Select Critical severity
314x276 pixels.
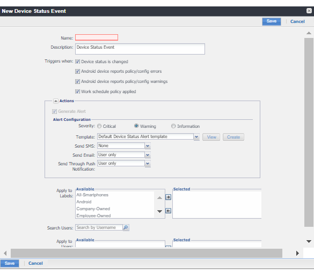tap(99, 126)
